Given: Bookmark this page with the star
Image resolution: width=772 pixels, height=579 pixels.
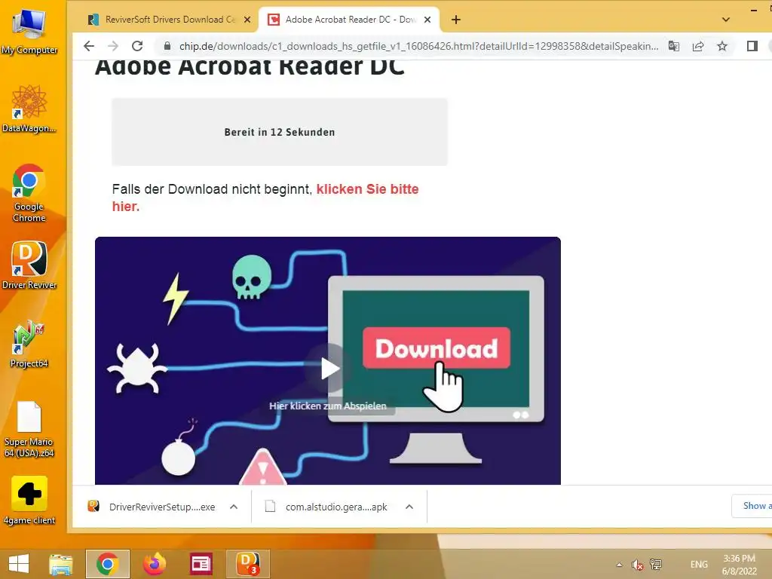Looking at the screenshot, I should 722,46.
